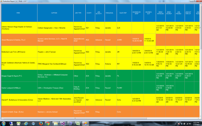
Task: Open Action Center flag tray icon
Action: pyautogui.click(x=179, y=124)
